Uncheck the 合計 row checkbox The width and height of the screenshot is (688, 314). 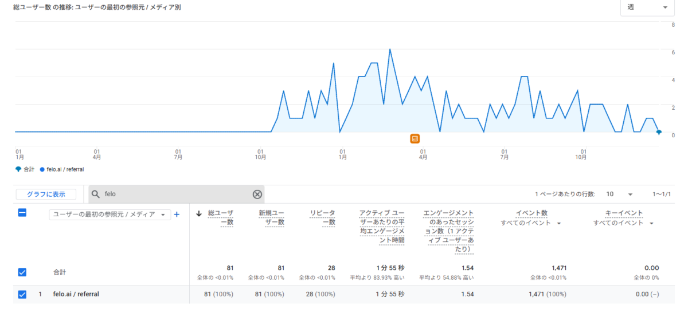22,272
